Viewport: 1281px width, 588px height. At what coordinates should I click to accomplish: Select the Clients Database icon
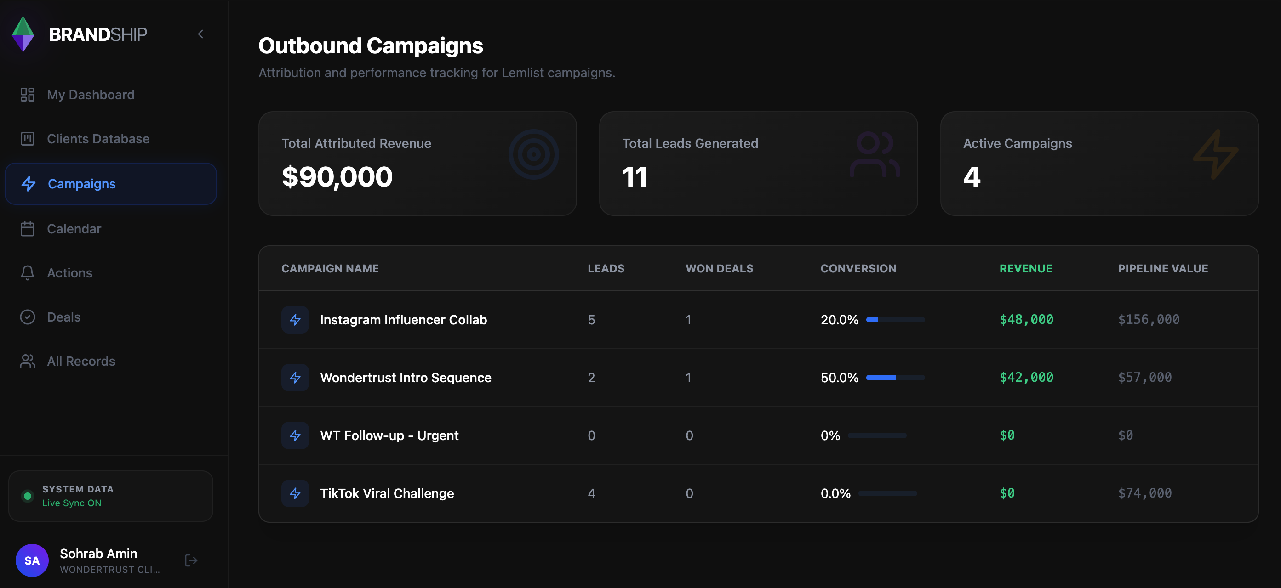click(27, 139)
